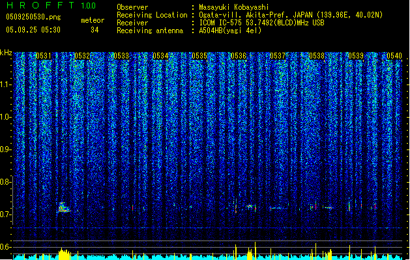Click the 'Receiving antenna' field label
The image size is (410, 260).
coord(150,31)
